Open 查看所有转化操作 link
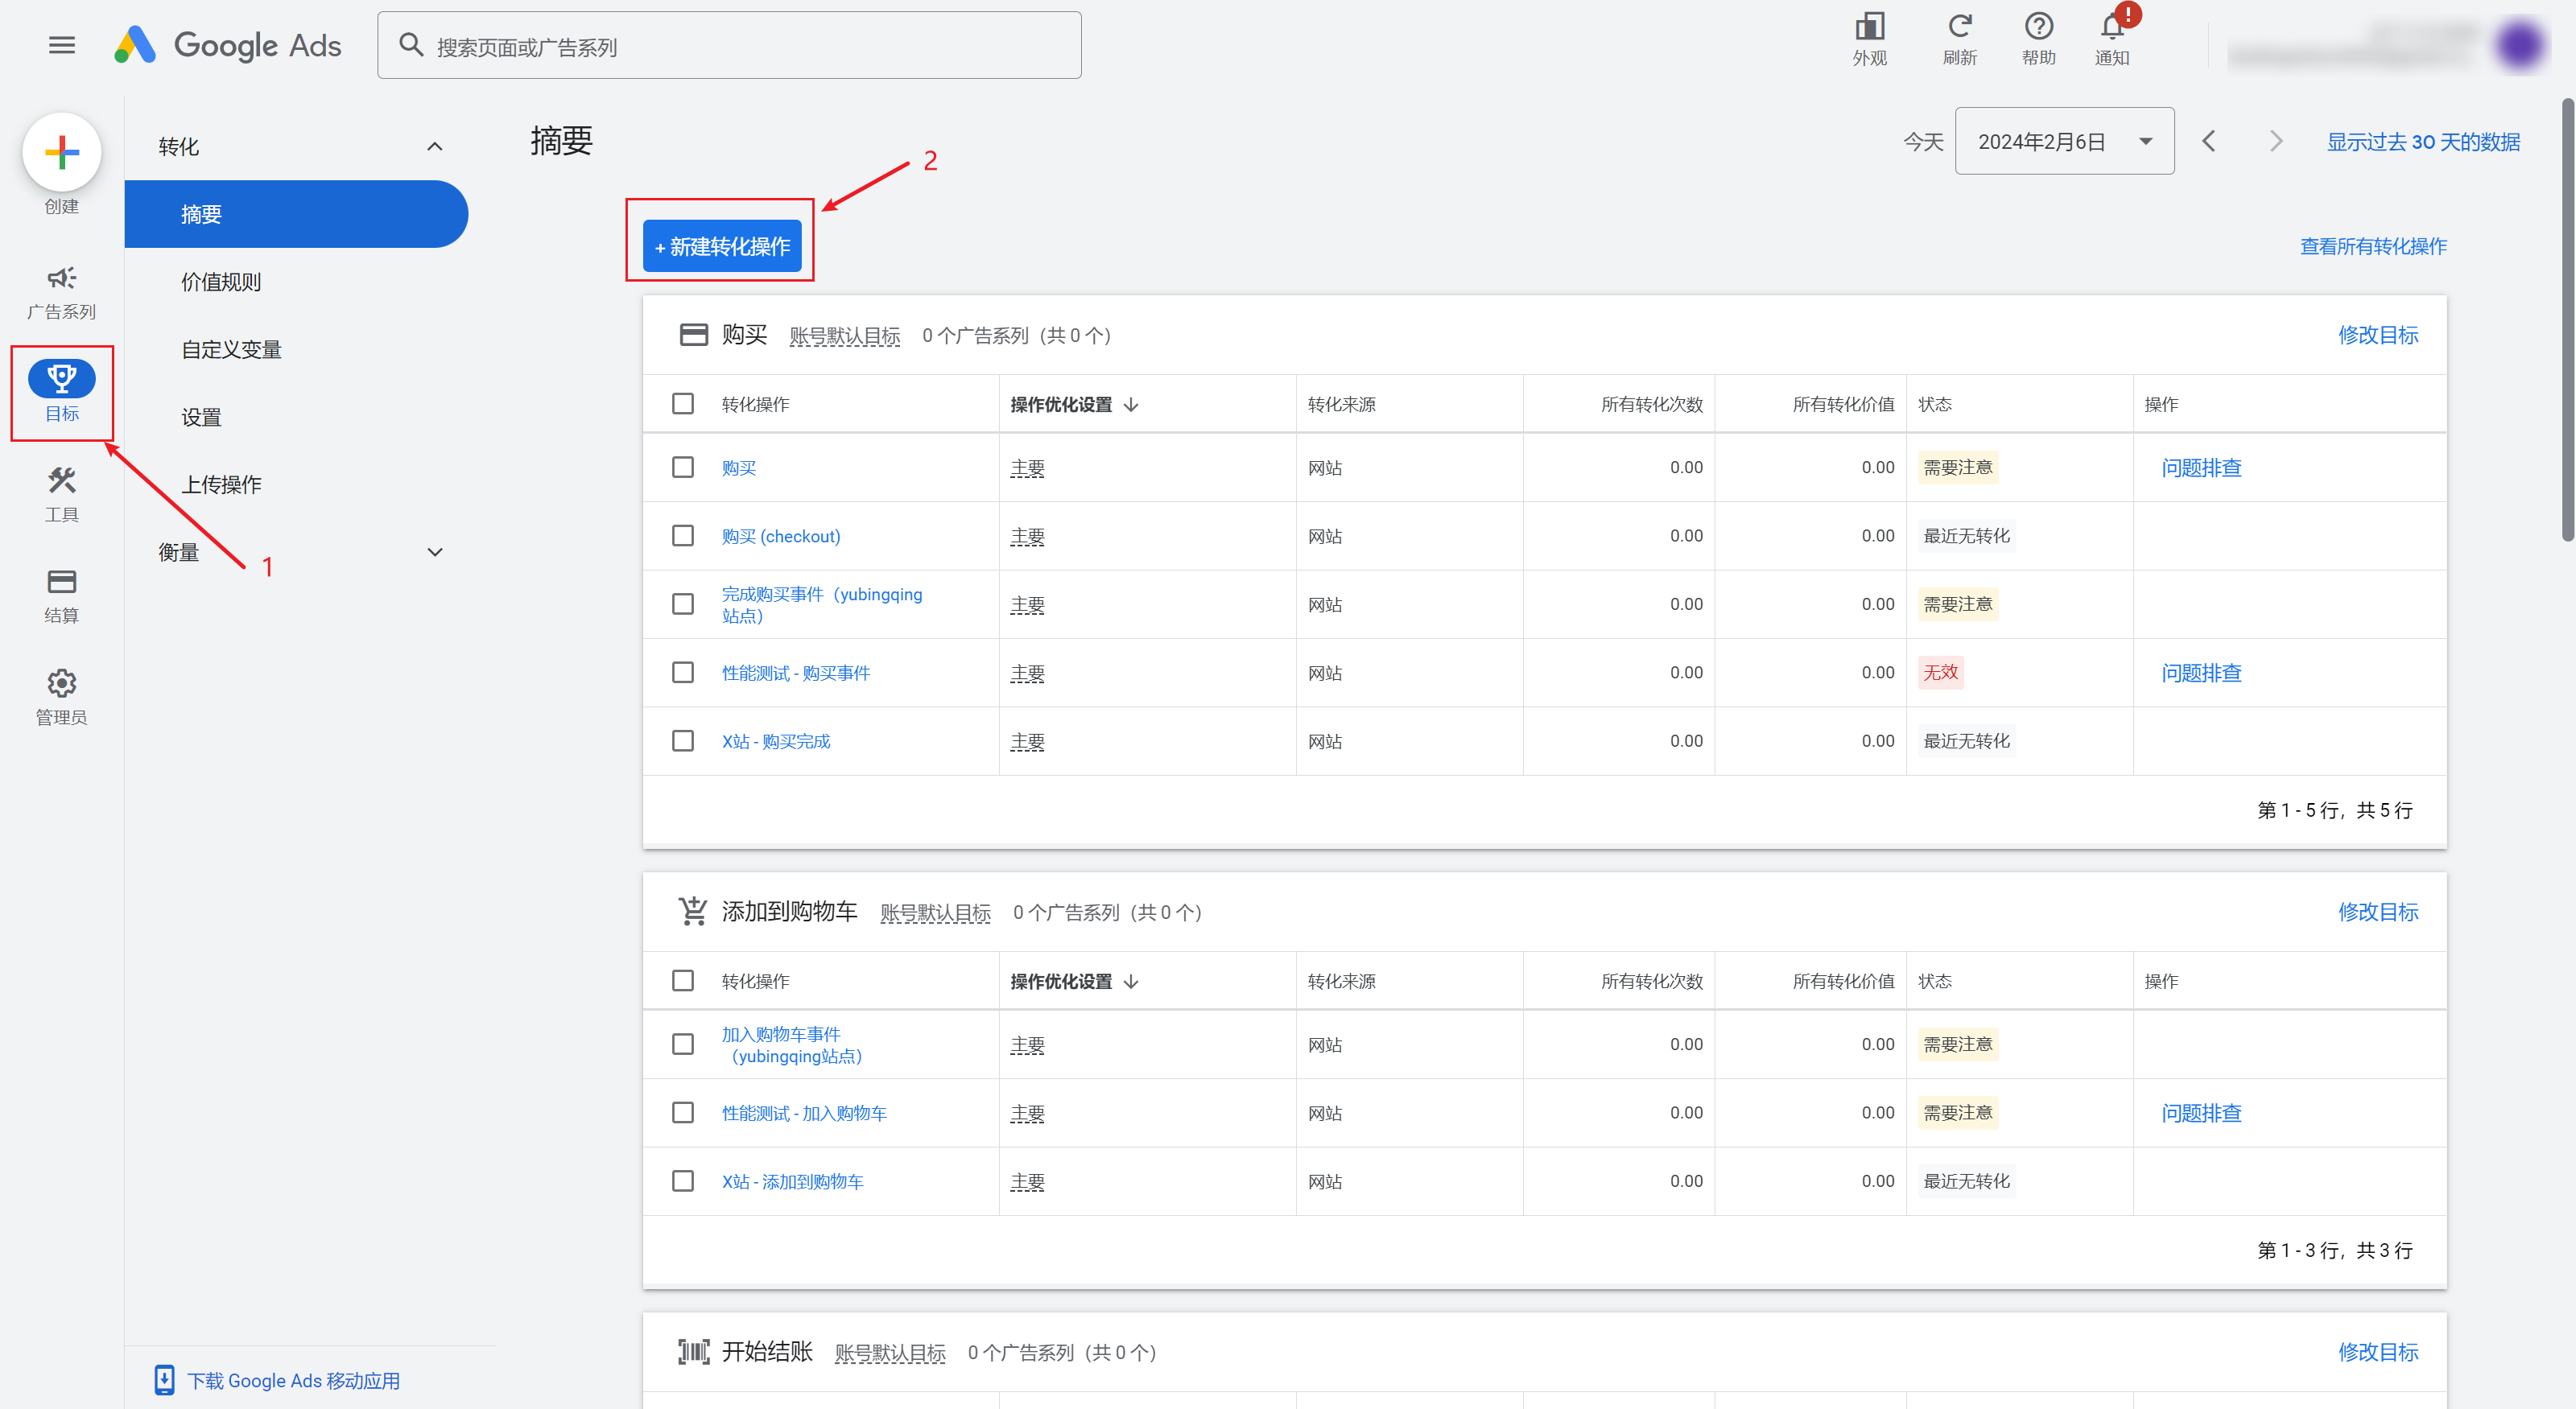 click(x=2372, y=245)
